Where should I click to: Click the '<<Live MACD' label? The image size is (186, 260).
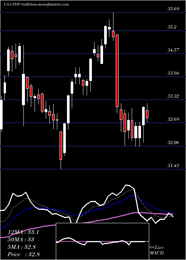pos(157,250)
